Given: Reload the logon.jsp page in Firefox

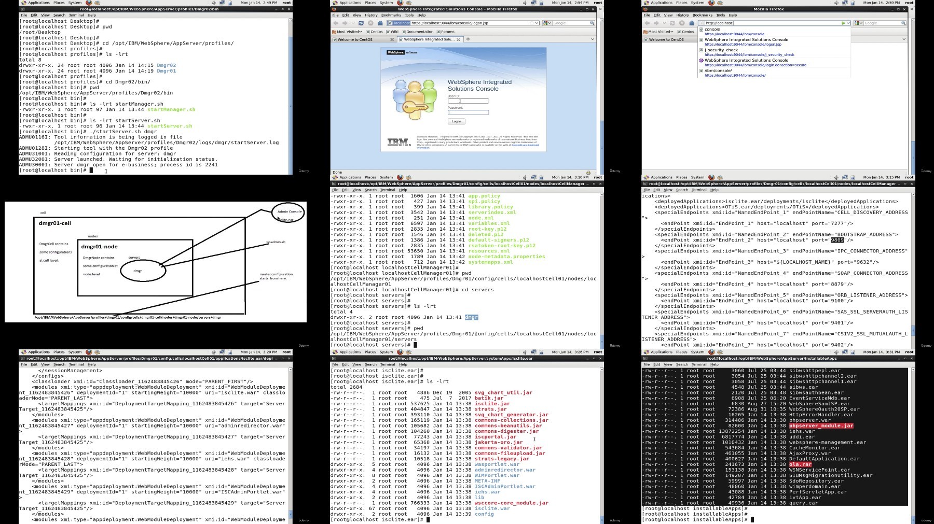Looking at the screenshot, I should pyautogui.click(x=361, y=23).
